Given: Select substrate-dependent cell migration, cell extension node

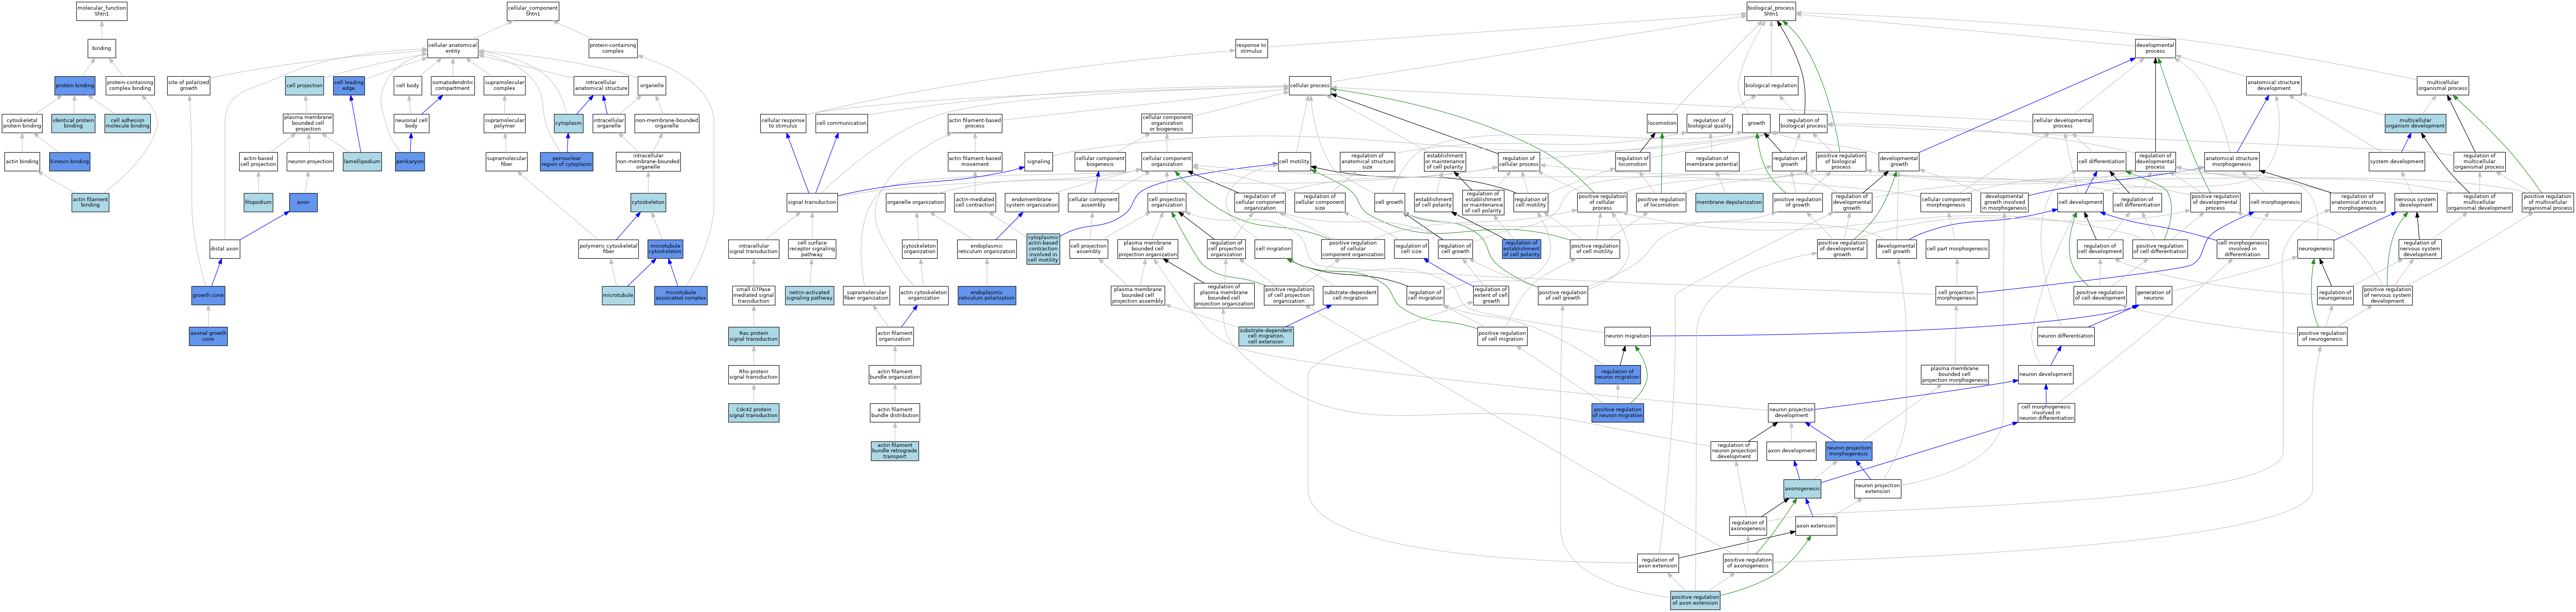Looking at the screenshot, I should point(1266,336).
